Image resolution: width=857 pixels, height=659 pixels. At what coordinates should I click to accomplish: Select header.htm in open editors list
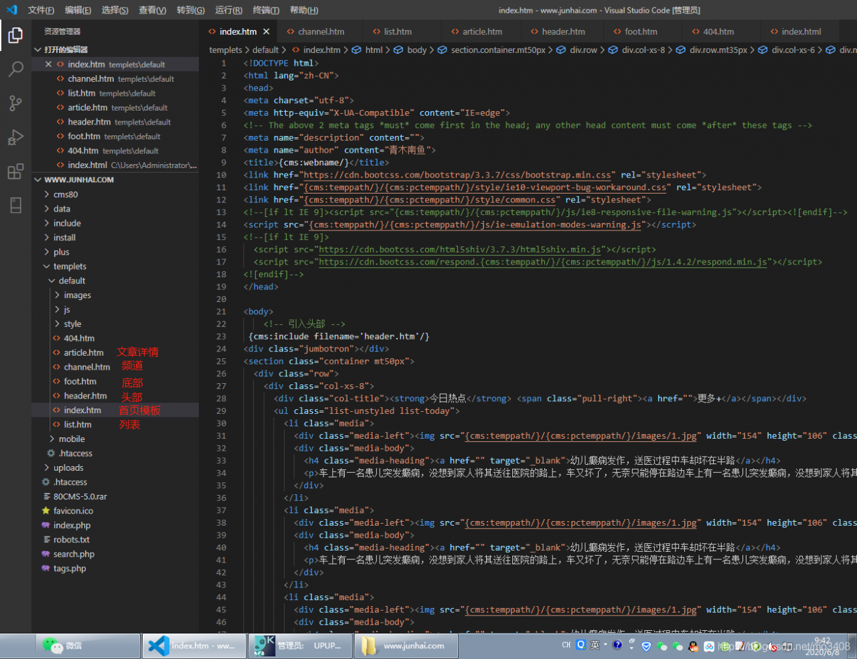[x=115, y=122]
